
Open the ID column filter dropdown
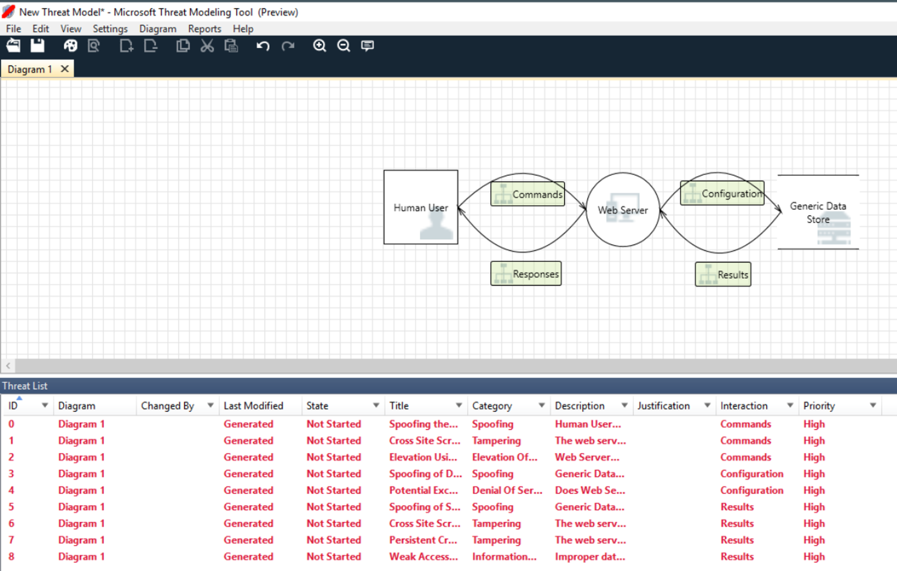click(x=44, y=405)
